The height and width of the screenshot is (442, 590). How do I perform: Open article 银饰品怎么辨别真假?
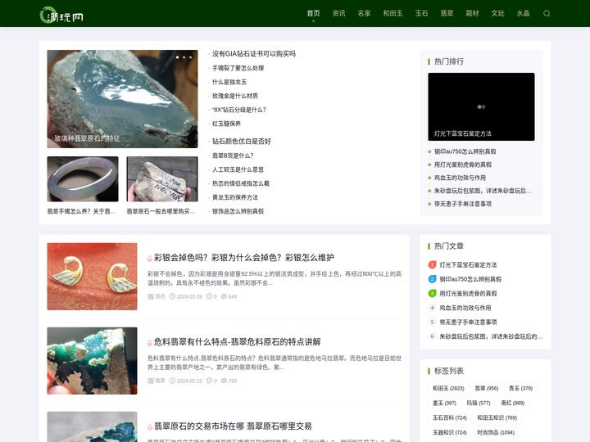click(x=238, y=211)
